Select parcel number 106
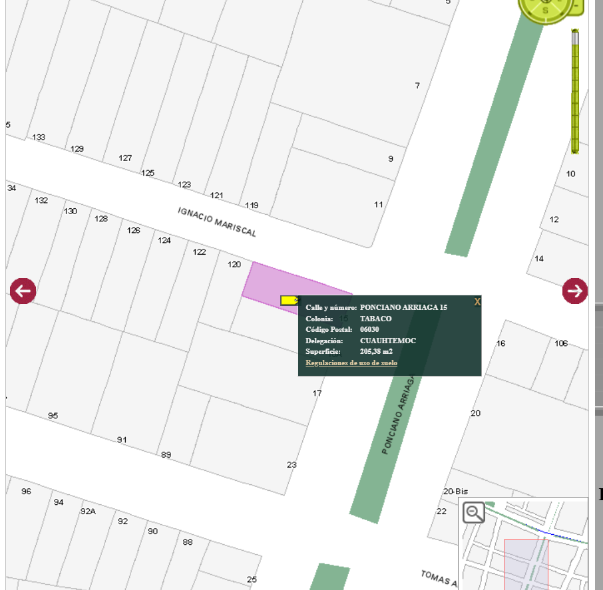Viewport: 603px width, 590px height. pos(561,343)
